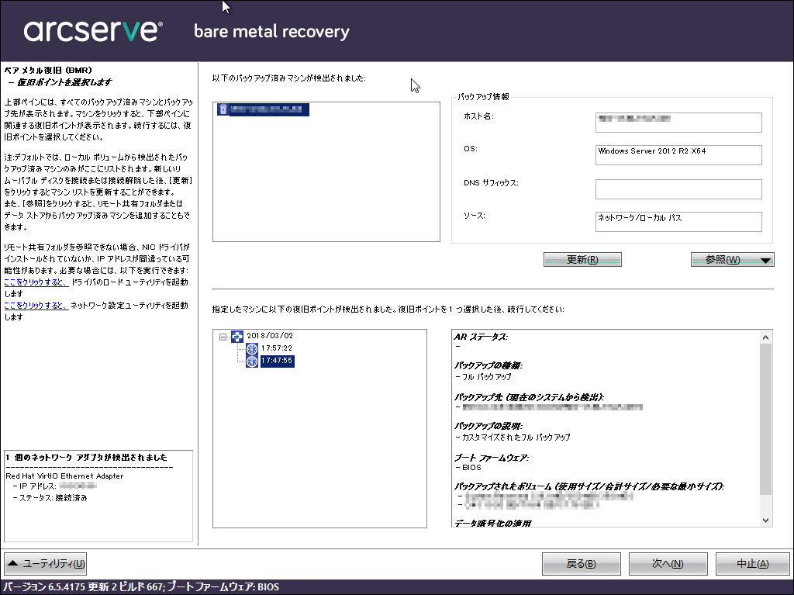794x595 pixels.
Task: Click the details pane scroll down arrow
Action: 765,521
